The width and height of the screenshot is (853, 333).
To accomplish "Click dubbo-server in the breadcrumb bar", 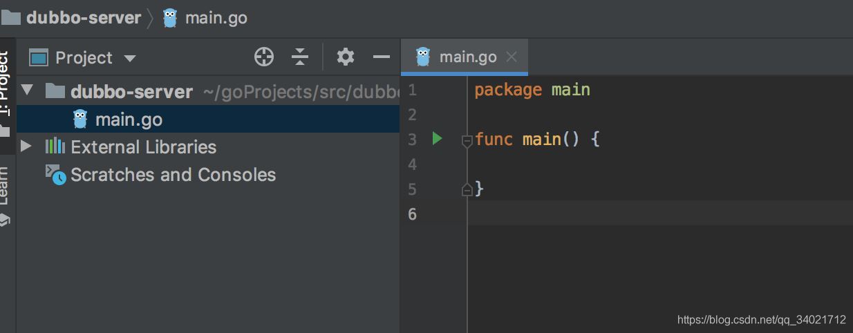I will click(x=83, y=18).
